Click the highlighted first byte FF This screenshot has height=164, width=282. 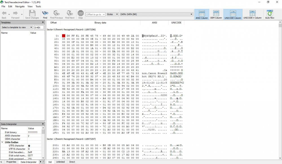[x=63, y=36]
